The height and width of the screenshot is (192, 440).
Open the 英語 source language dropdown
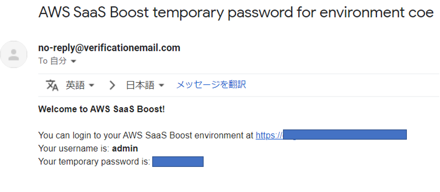80,85
